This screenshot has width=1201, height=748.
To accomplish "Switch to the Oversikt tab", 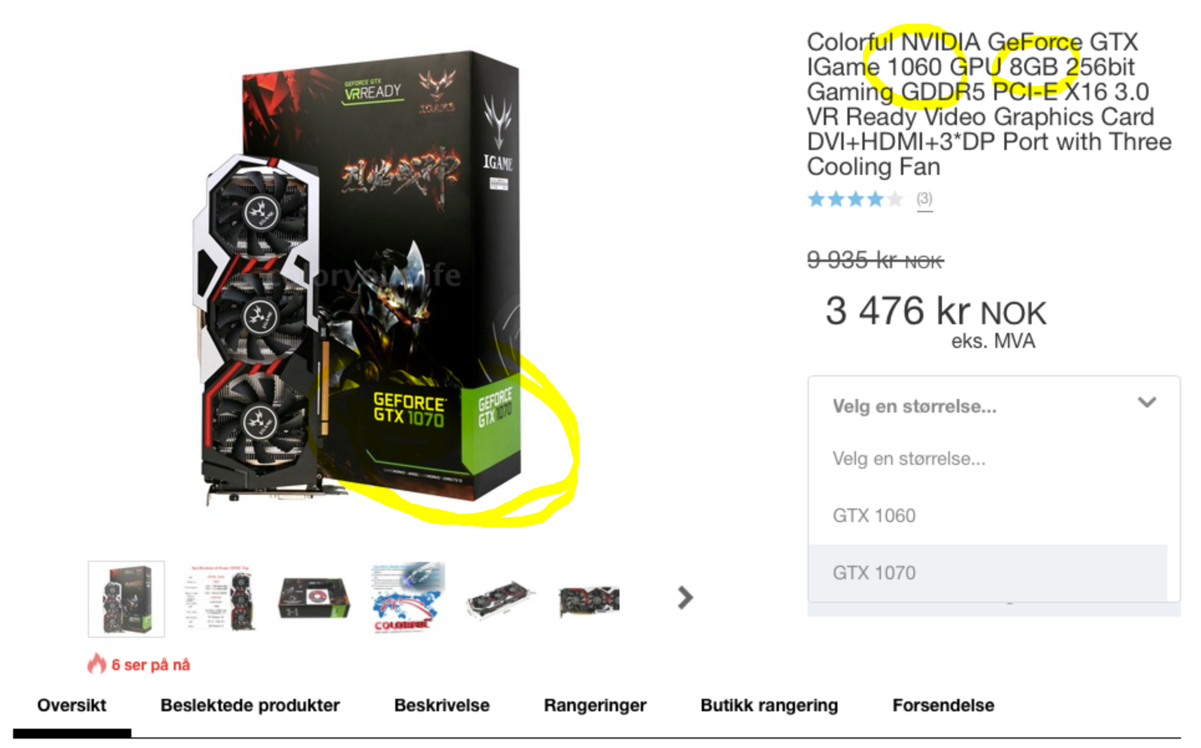I will (72, 706).
